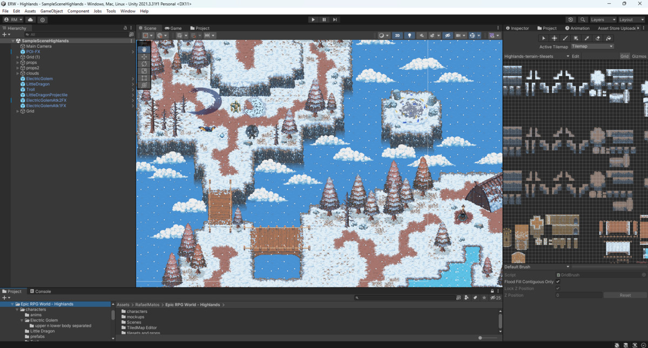Switch to the Console tab
This screenshot has width=648, height=348.
click(x=40, y=291)
